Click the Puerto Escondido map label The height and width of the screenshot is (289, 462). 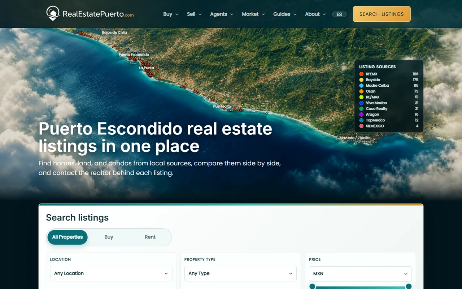(x=134, y=55)
